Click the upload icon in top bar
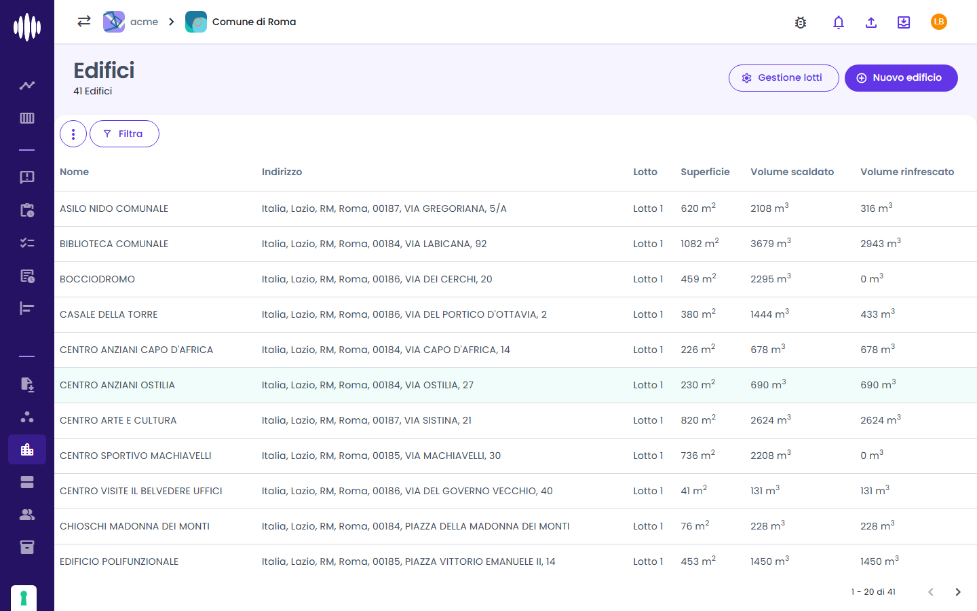Screen dimensions: 977x611 pos(871,22)
